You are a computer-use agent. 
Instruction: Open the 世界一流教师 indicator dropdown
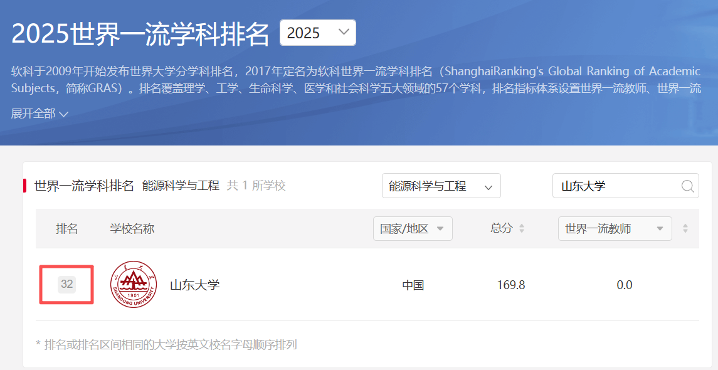coord(614,229)
